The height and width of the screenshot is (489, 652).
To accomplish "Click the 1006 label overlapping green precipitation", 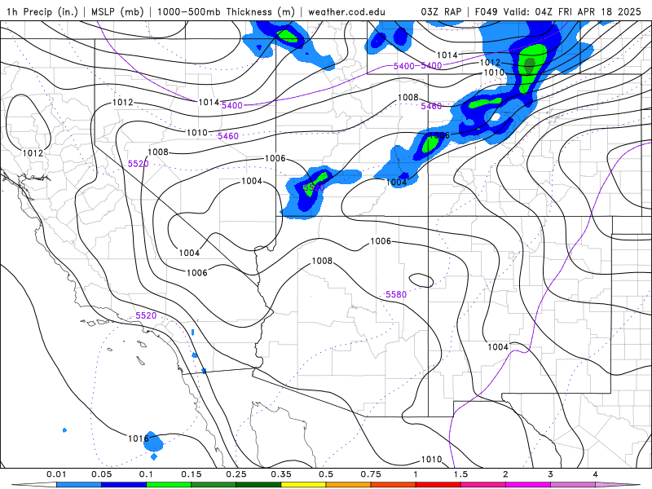I will pyautogui.click(x=439, y=135).
